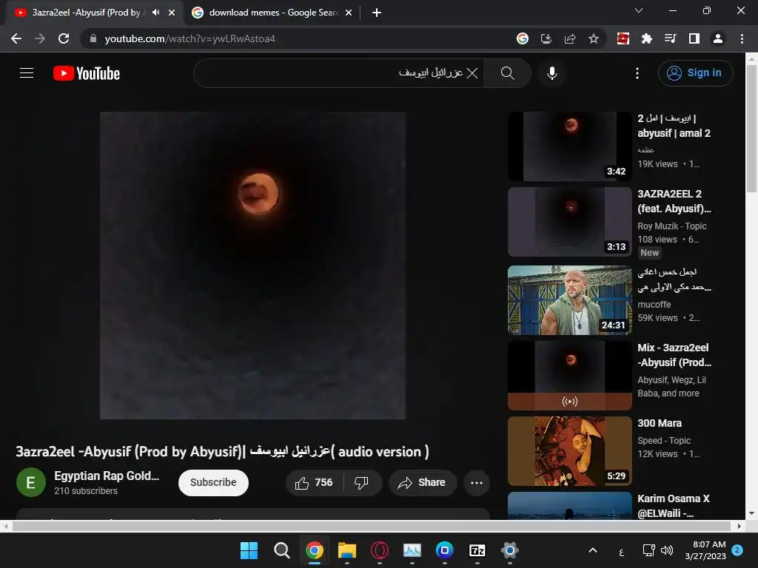Click the horizontal page scrollbar
This screenshot has width=758, height=568.
372,526
